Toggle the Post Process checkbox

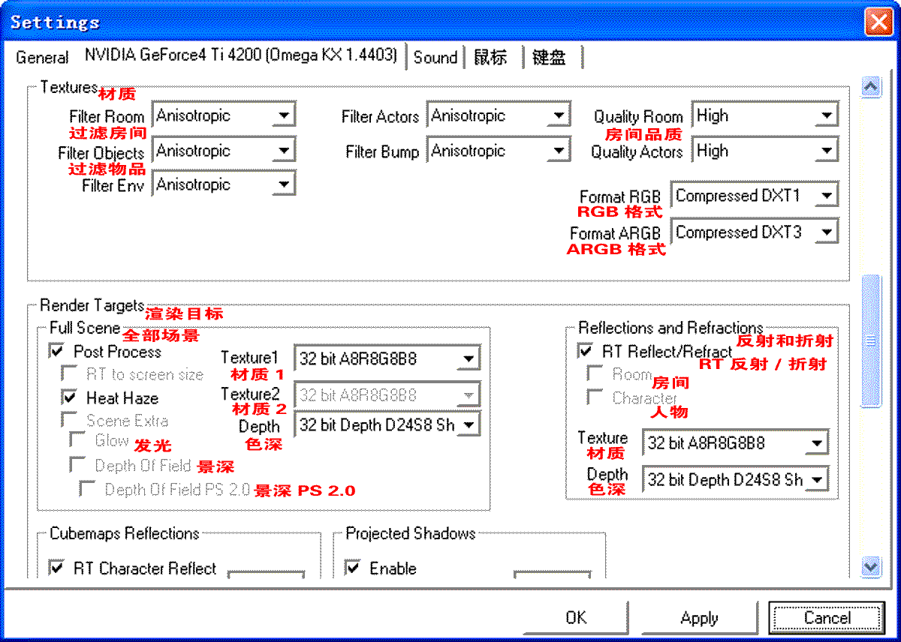coord(57,351)
